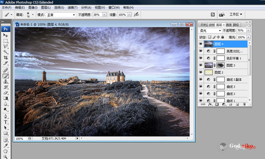Hide the 色彩平衡 1 layer
265x159 pixels.
pos(201,58)
